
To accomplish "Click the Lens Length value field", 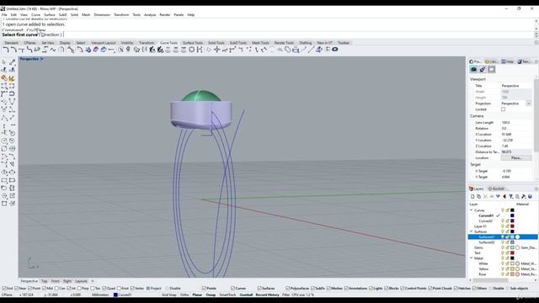I will coord(516,122).
